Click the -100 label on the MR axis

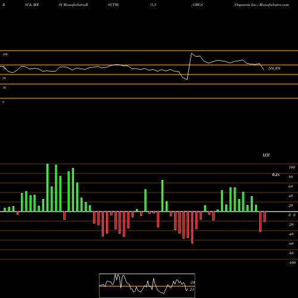[x=292, y=263]
